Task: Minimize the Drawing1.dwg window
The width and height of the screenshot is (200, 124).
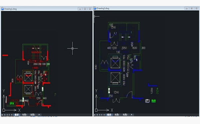Action: [80, 9]
